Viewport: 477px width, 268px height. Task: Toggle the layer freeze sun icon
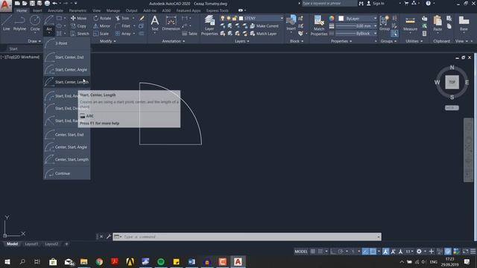pos(229,18)
